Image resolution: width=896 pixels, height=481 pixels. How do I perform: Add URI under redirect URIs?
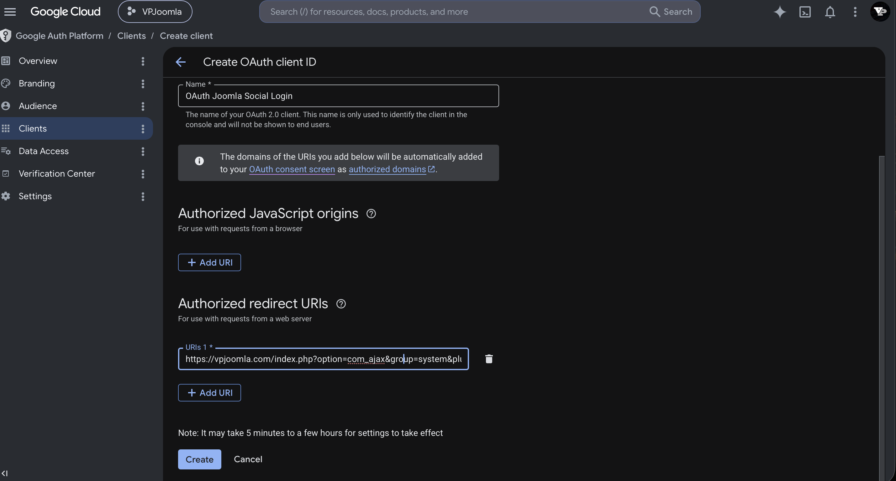[x=209, y=393]
